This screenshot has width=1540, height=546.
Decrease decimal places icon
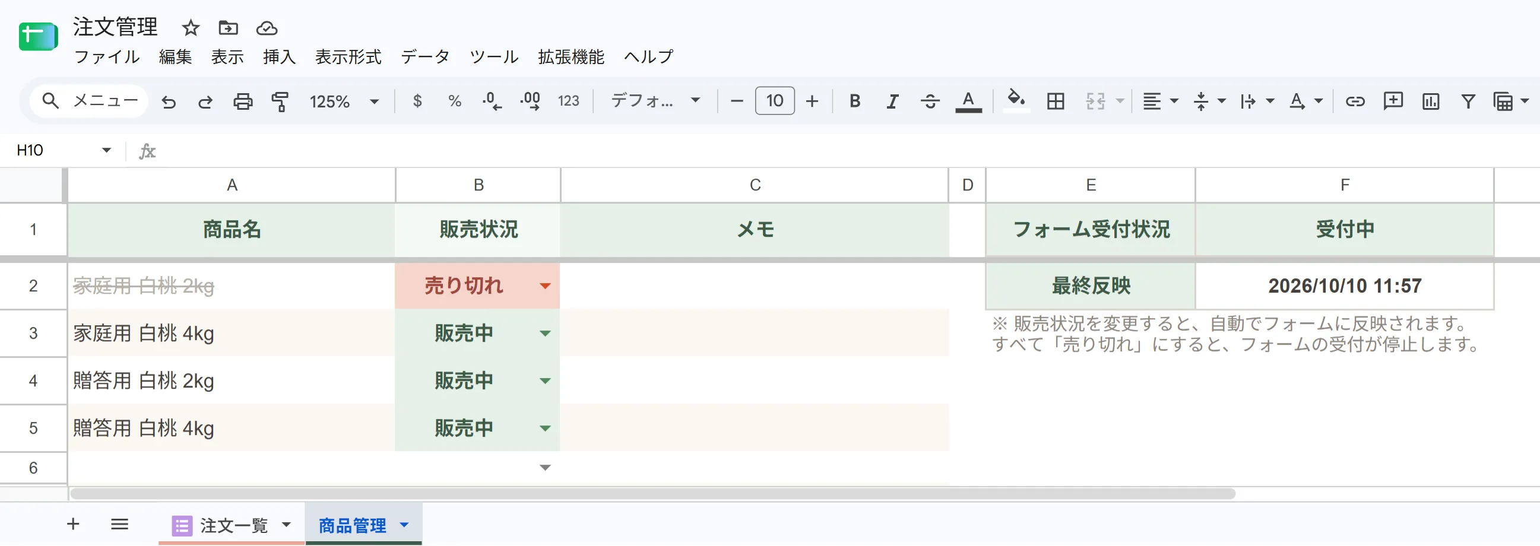(x=492, y=101)
